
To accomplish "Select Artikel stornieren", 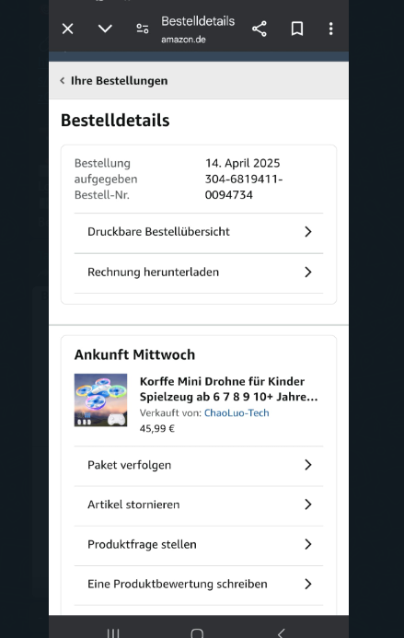I will pyautogui.click(x=199, y=505).
